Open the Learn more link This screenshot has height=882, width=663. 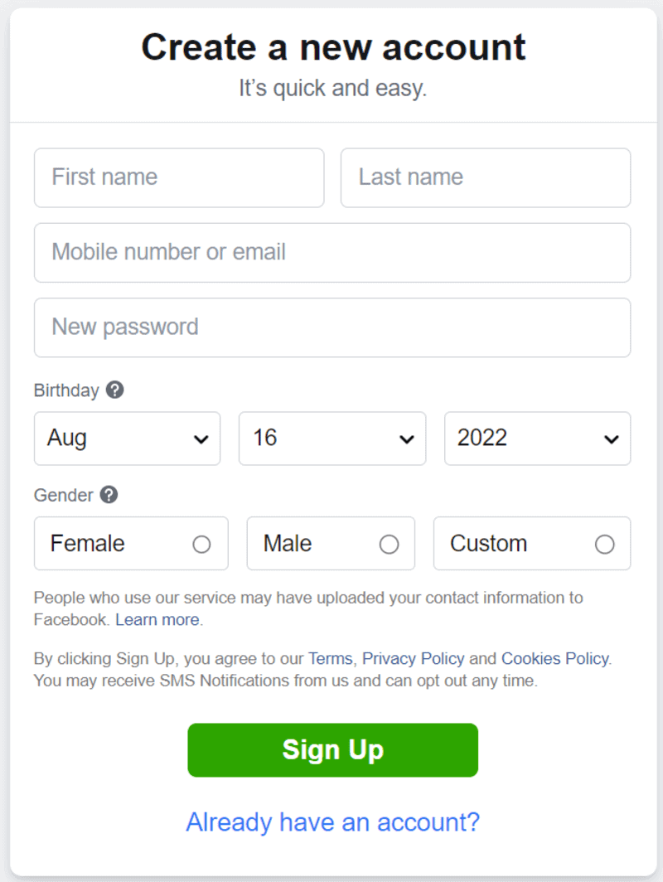(157, 620)
